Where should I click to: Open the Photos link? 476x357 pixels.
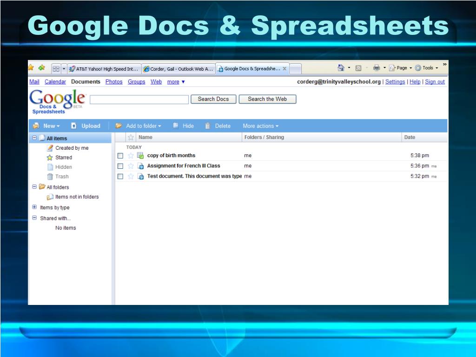(x=114, y=82)
